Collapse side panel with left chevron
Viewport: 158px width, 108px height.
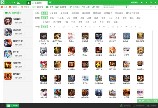(x=156, y=7)
